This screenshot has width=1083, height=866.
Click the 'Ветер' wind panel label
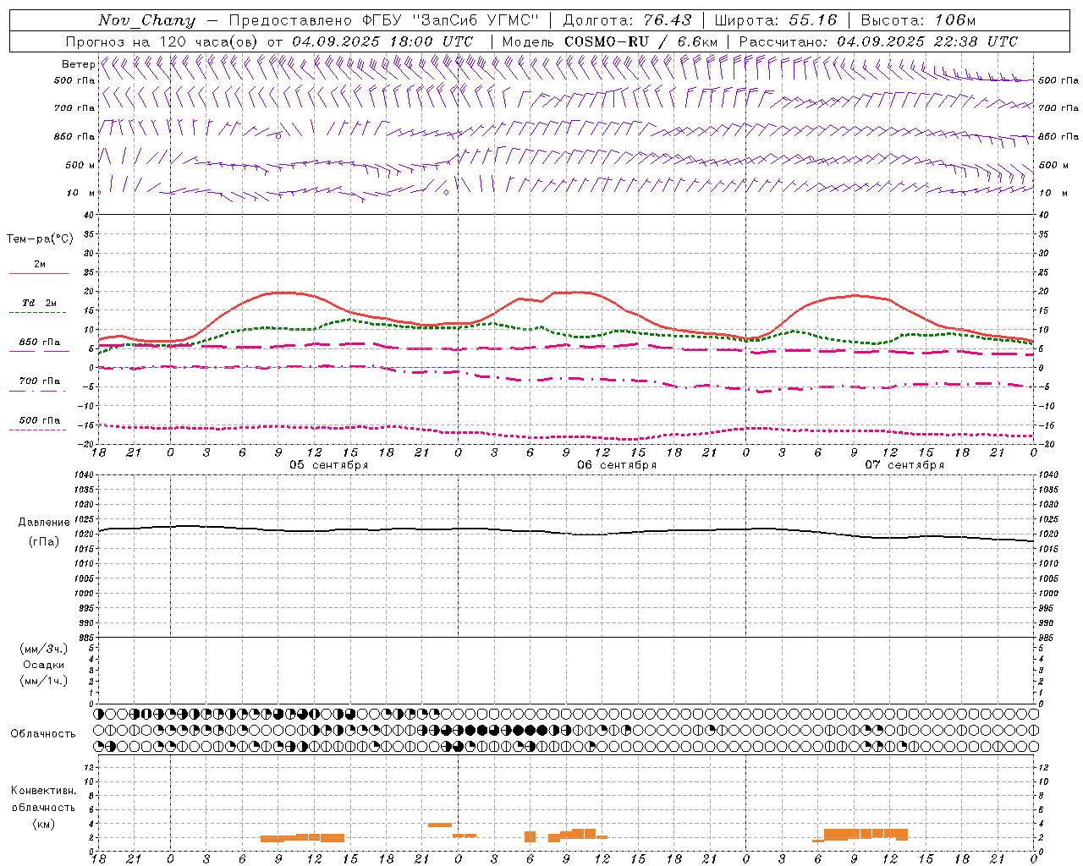point(78,64)
